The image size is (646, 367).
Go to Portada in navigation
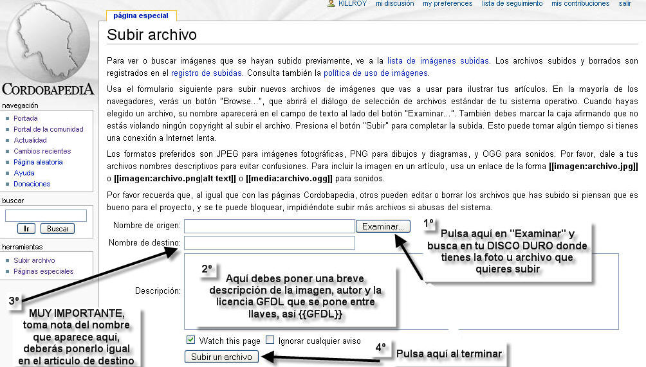(x=26, y=118)
